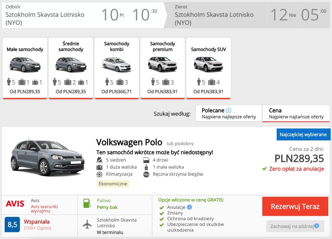Change the return time 05:00

coord(314,15)
